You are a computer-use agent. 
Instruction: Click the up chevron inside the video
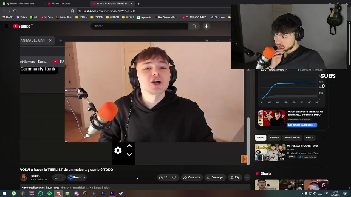pos(129,146)
